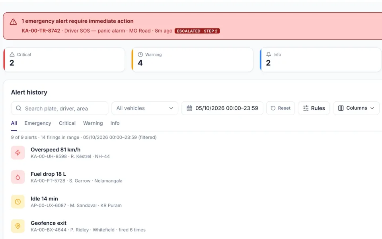The height and width of the screenshot is (239, 382).
Task: Open the Info tab
Action: 115,123
